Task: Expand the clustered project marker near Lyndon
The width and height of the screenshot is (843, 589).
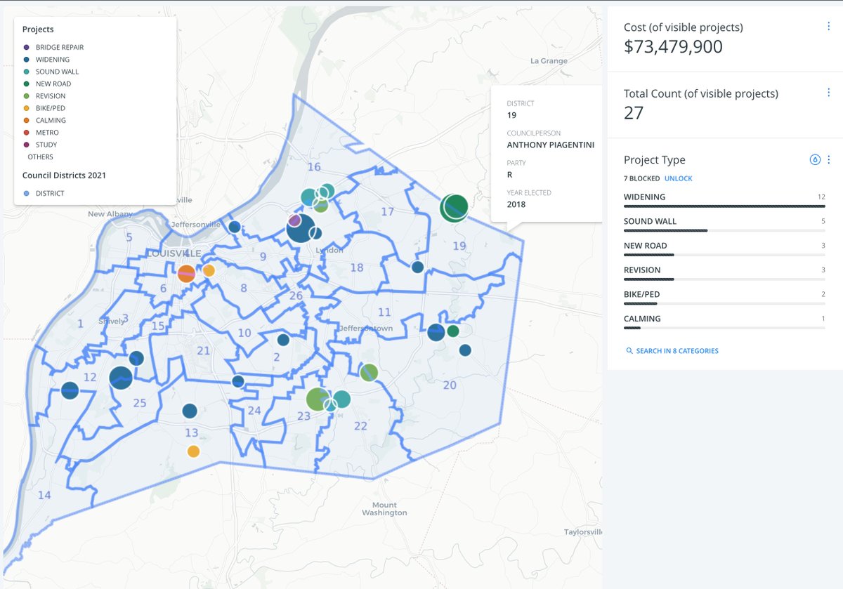Action: [x=301, y=228]
